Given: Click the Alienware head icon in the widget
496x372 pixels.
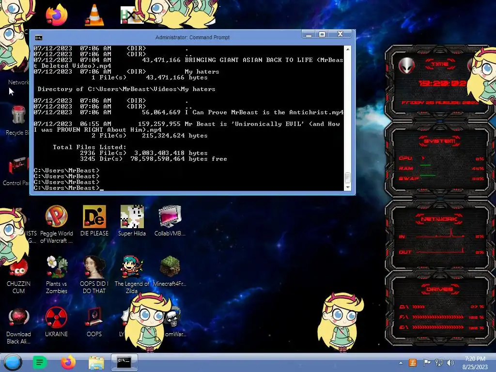Looking at the screenshot, I should pos(406,65).
